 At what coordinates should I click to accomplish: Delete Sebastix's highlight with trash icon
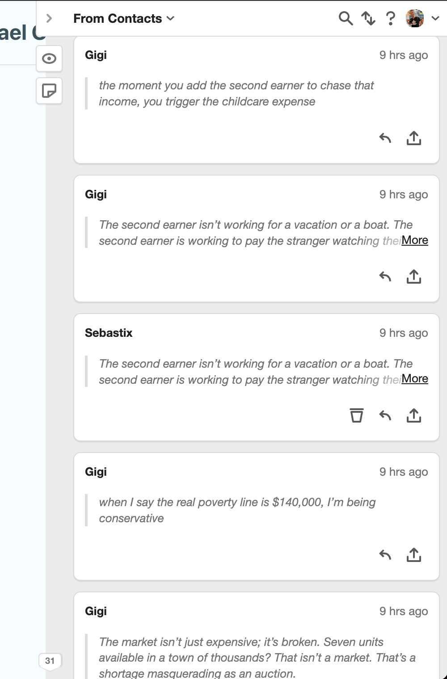point(356,415)
